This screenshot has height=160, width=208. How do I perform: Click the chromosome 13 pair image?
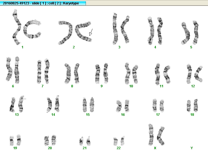click(x=18, y=104)
